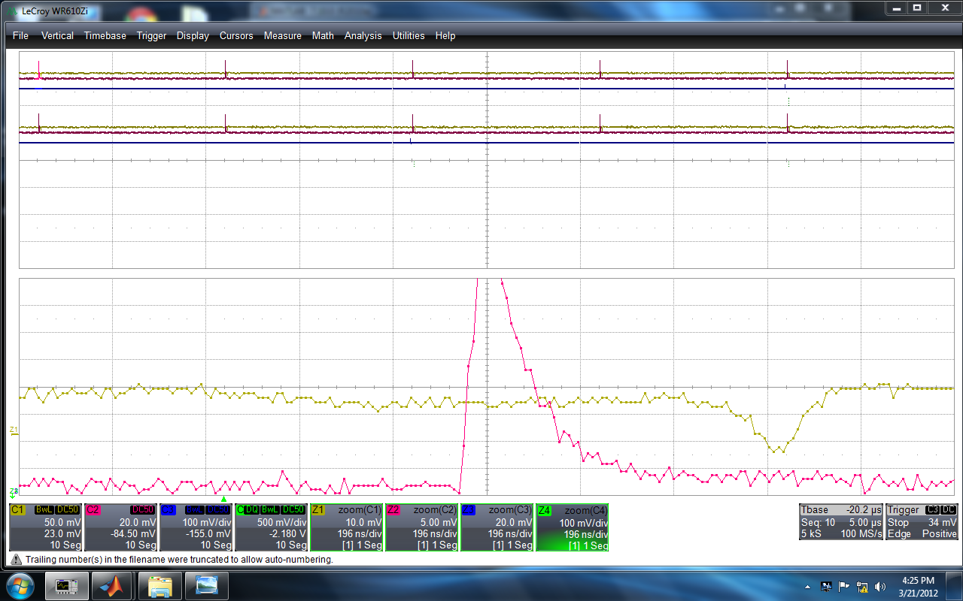Click the LeCroy WR610Zi title bar icon
Viewport: 963px width, 601px height.
point(11,12)
